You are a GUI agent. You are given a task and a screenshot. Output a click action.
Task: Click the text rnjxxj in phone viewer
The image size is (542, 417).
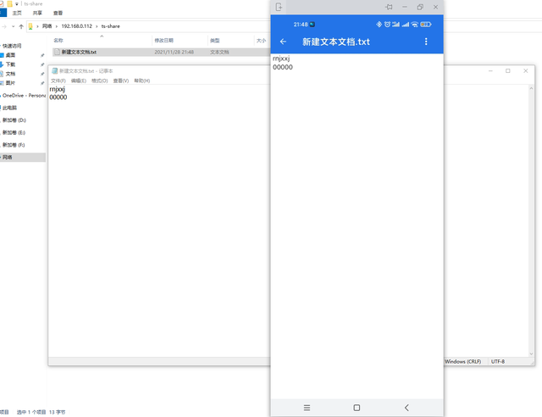tap(281, 58)
